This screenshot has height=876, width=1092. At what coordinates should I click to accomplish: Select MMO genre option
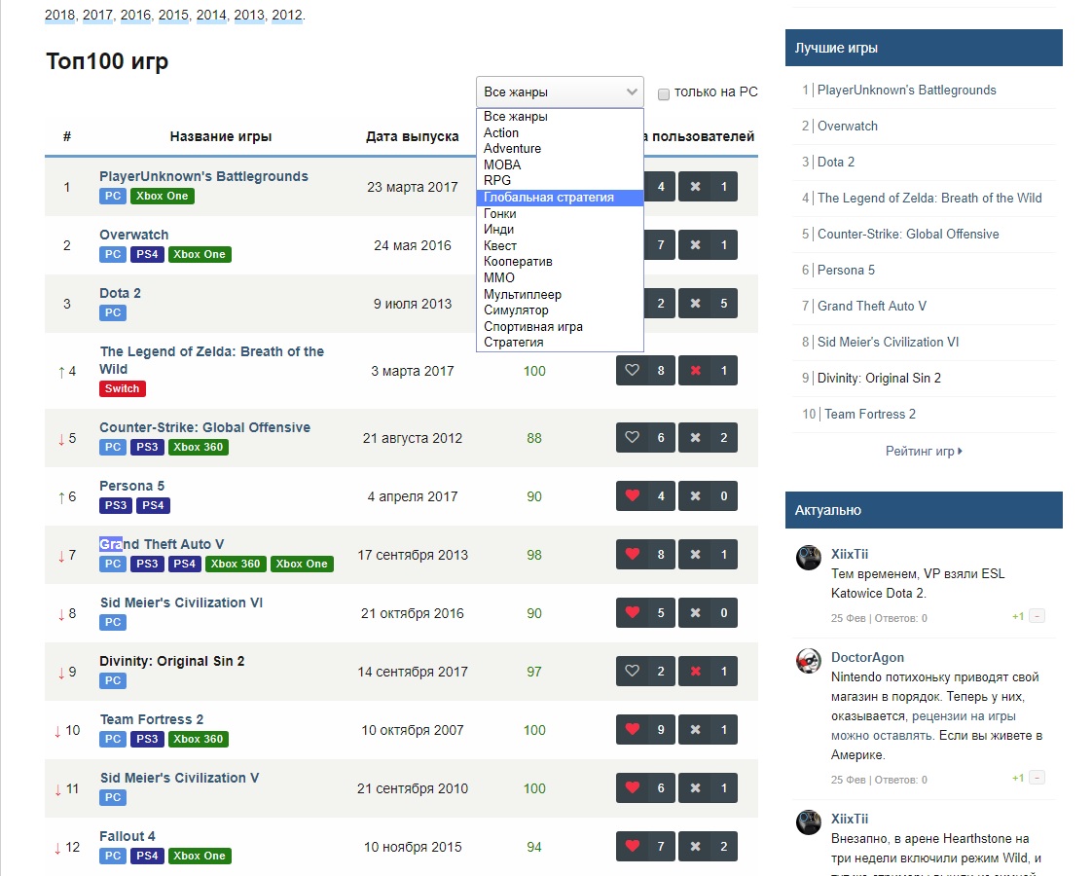coord(560,277)
